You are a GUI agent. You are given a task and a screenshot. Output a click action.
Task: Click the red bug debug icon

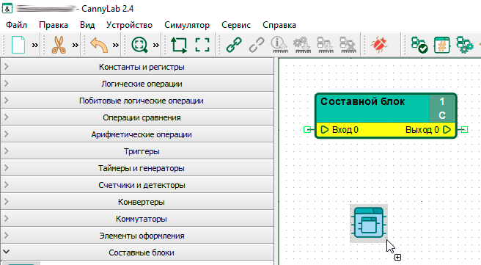pos(379,45)
